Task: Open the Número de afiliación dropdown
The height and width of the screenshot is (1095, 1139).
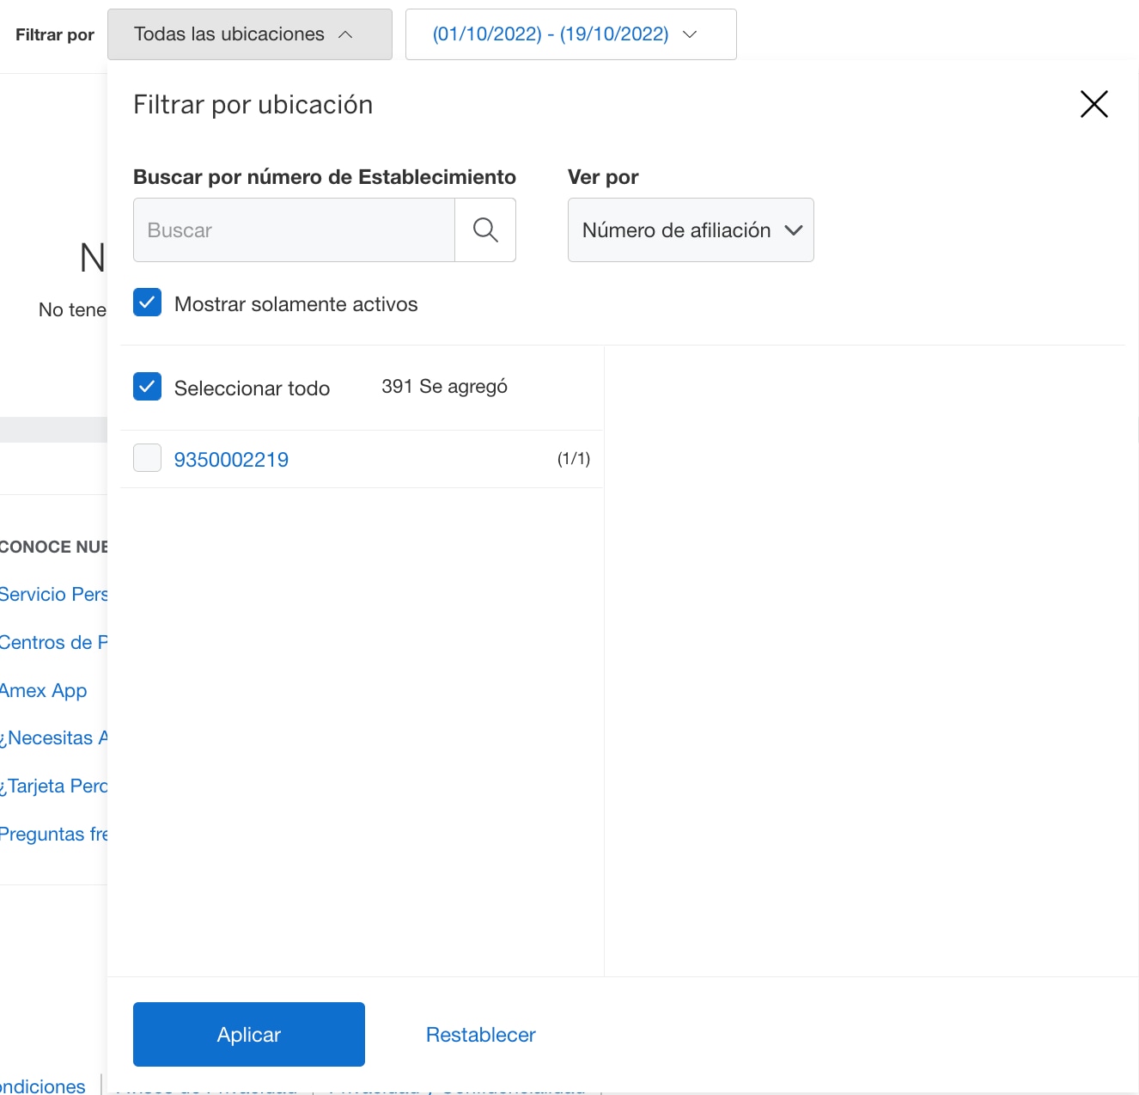Action: (x=690, y=229)
